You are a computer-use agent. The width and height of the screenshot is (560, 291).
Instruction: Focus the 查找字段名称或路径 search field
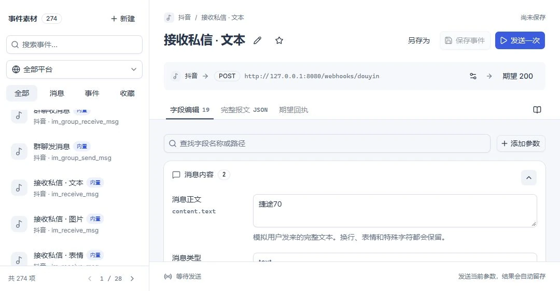(327, 143)
